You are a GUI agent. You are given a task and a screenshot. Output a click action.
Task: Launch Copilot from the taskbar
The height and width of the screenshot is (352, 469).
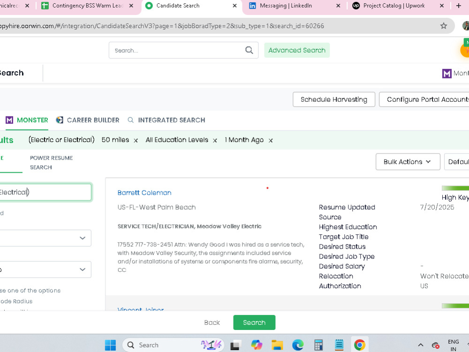pyautogui.click(x=257, y=345)
